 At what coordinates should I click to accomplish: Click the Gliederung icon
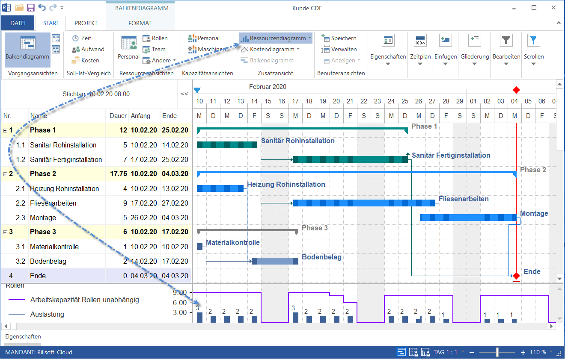point(474,49)
